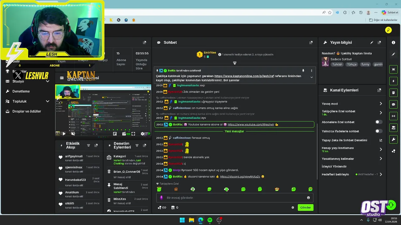Screen dimensions: 401x225
Task: Open the three-dots cluster icon in right sidebar
Action: (393, 151)
